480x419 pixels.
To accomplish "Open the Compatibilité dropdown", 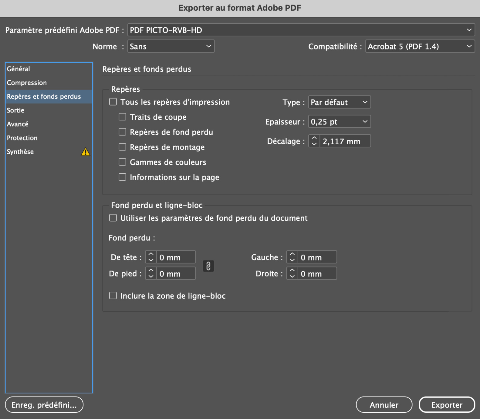I will (x=420, y=46).
